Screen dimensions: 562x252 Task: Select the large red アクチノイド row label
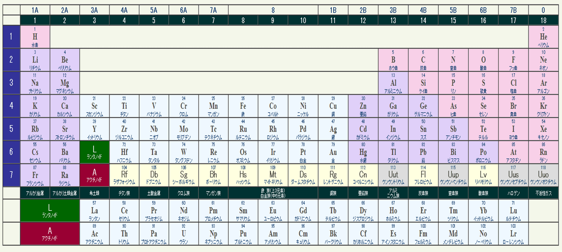[x=50, y=233]
